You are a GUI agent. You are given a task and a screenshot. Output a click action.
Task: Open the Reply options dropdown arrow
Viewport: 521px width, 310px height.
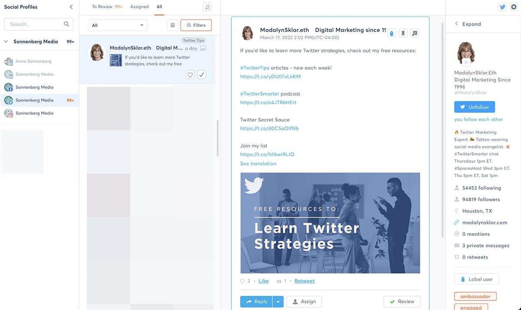(x=278, y=302)
